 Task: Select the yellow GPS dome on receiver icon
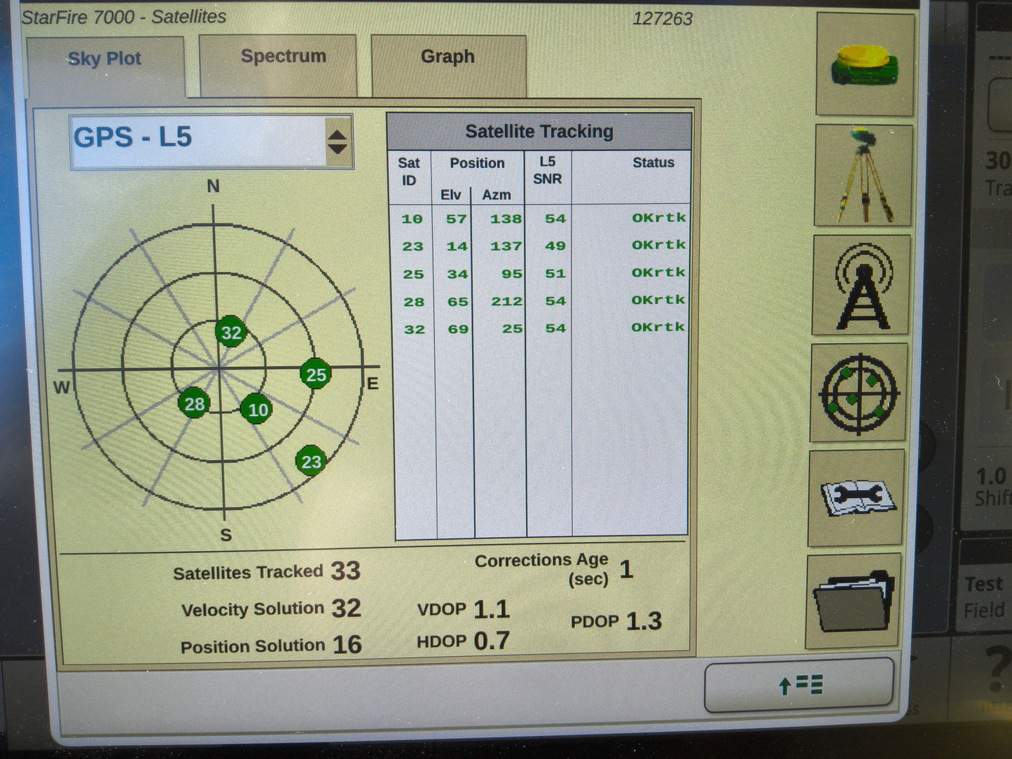863,56
